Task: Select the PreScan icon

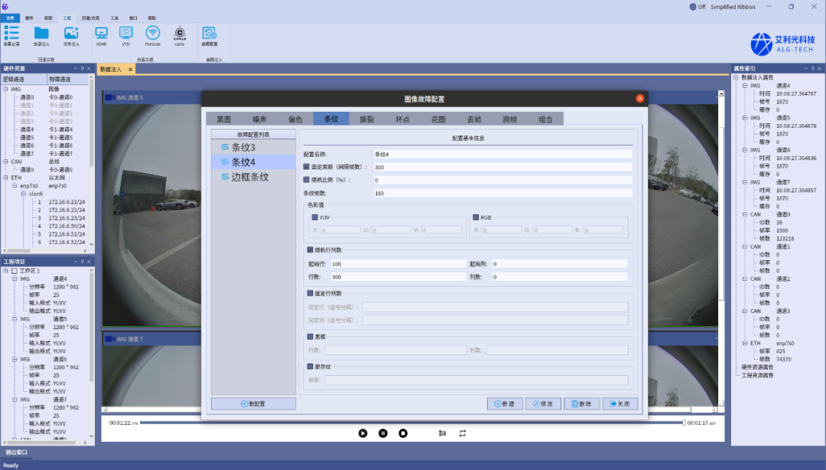Action: [x=153, y=33]
